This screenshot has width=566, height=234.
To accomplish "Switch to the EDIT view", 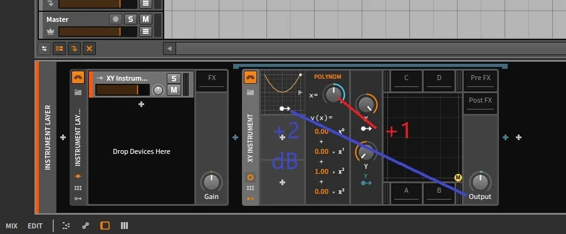I will tap(35, 226).
